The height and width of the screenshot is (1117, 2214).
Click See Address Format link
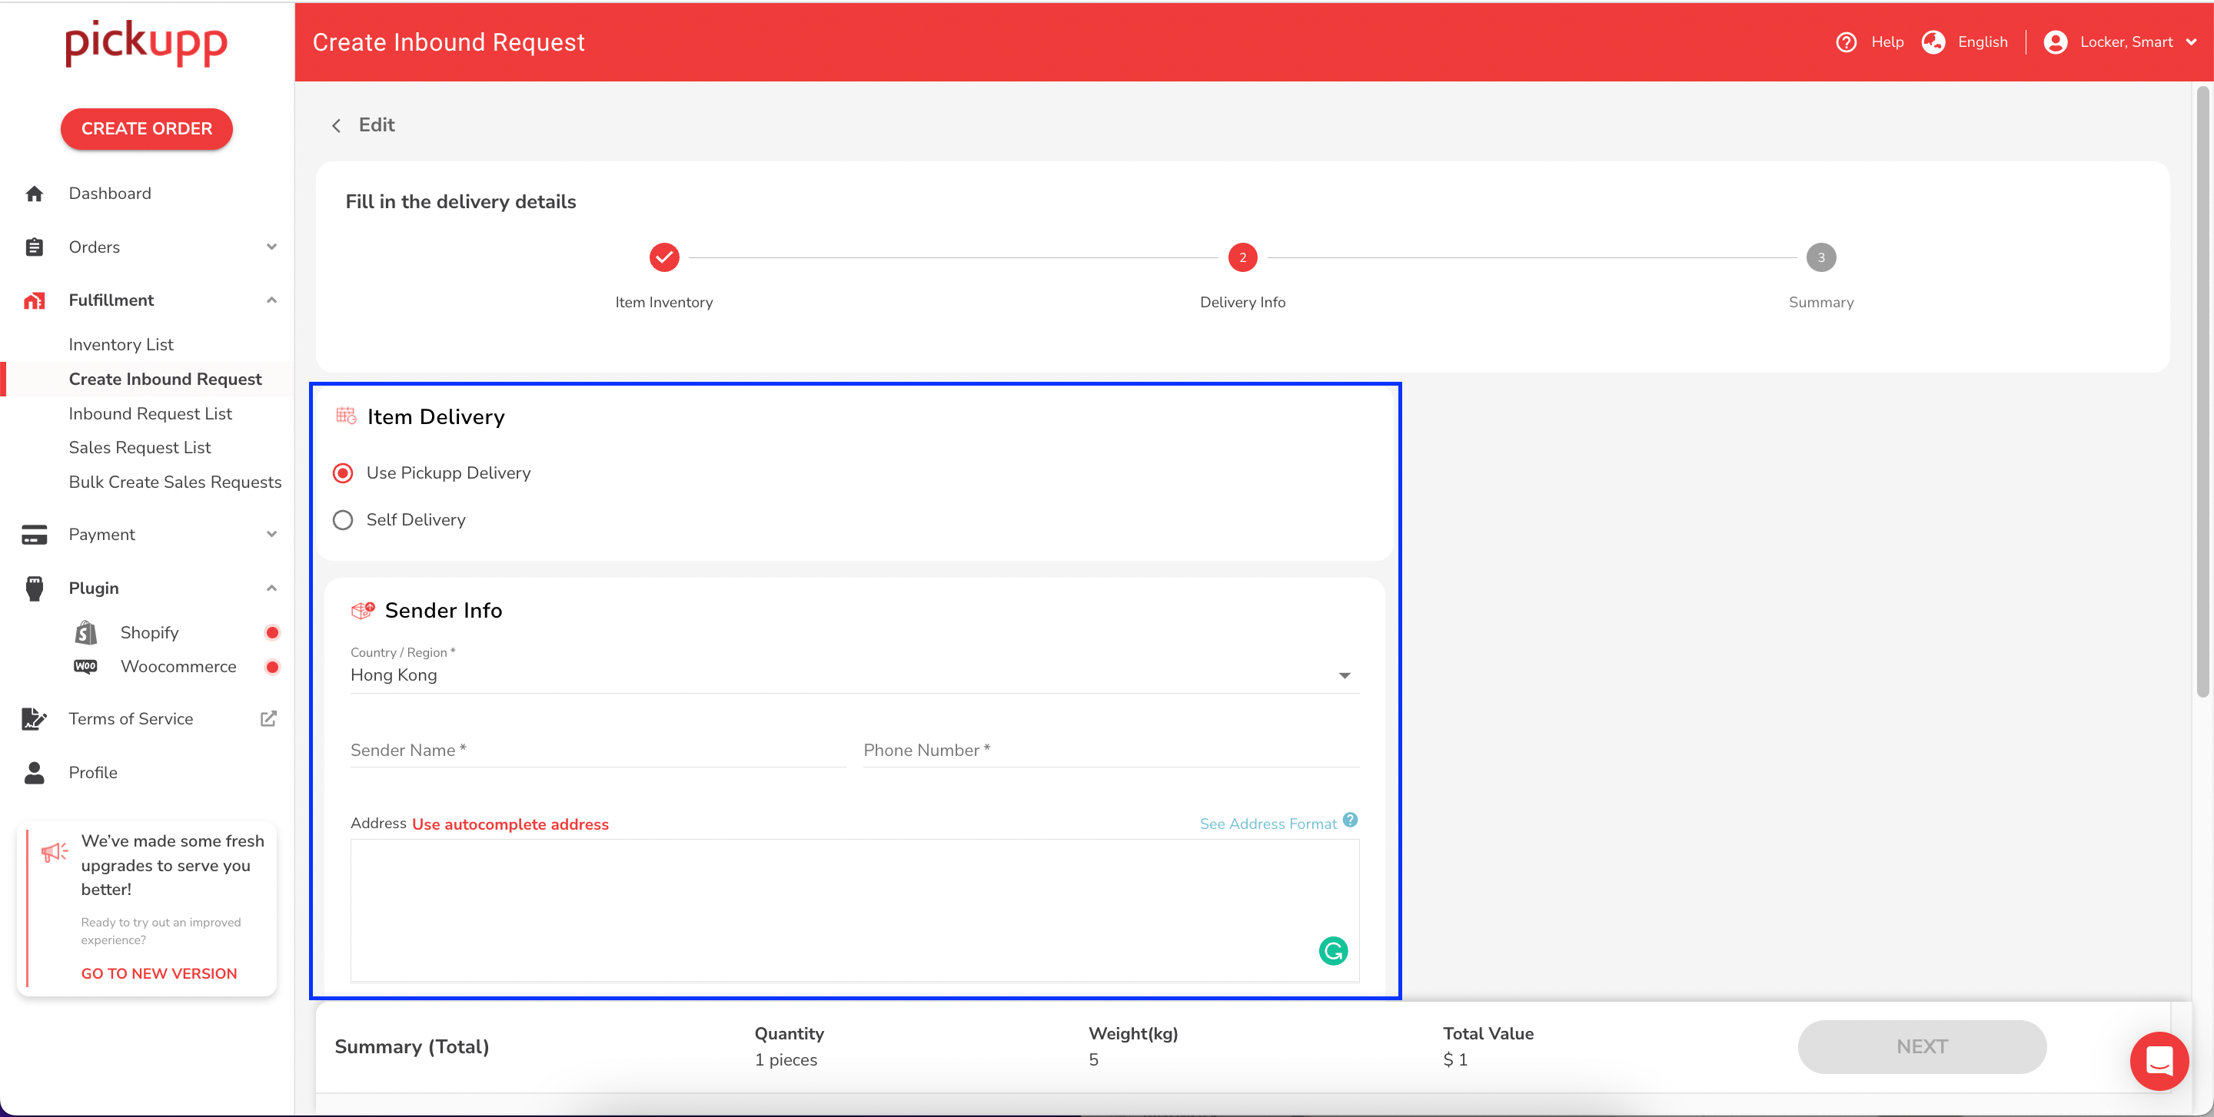tap(1268, 824)
